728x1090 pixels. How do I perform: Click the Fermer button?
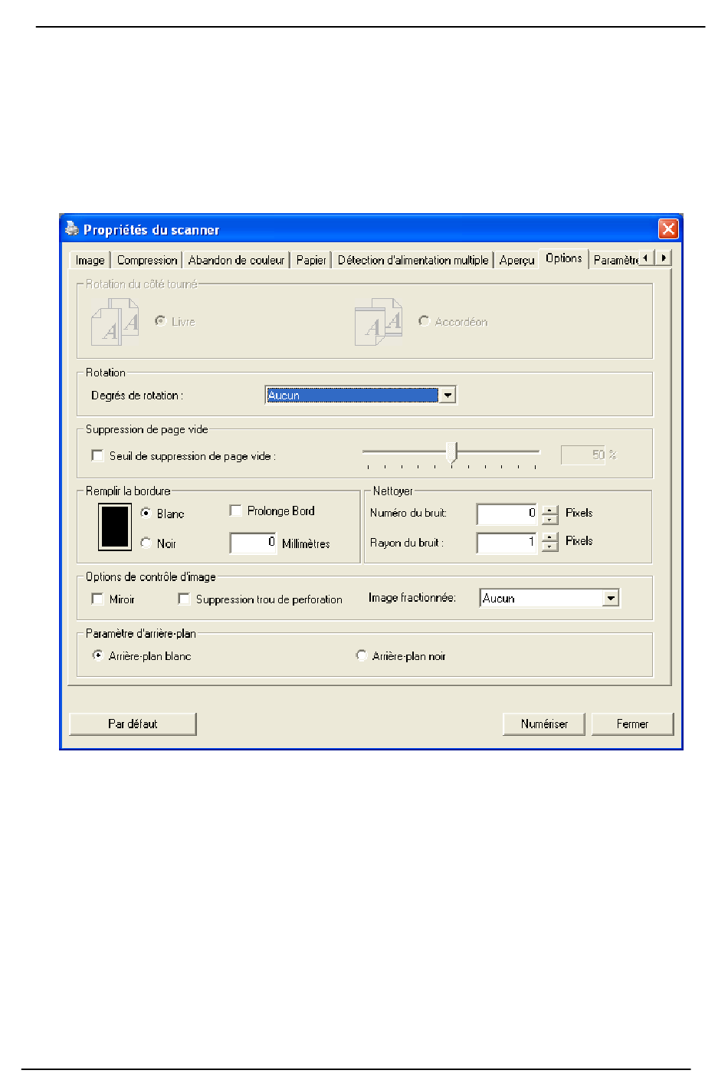632,724
